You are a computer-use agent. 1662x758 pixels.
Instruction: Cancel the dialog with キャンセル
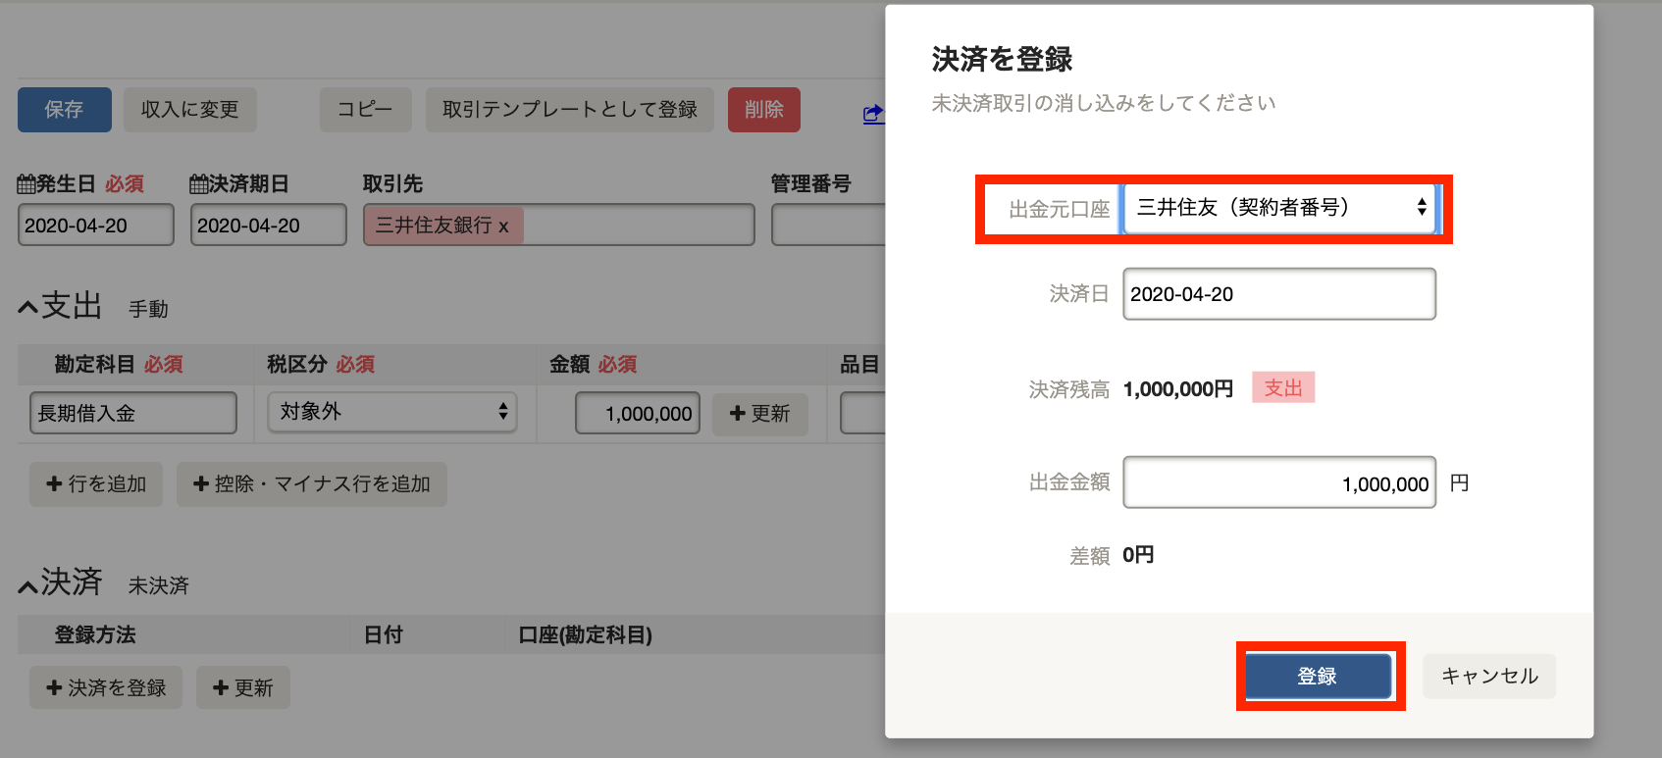click(1489, 676)
